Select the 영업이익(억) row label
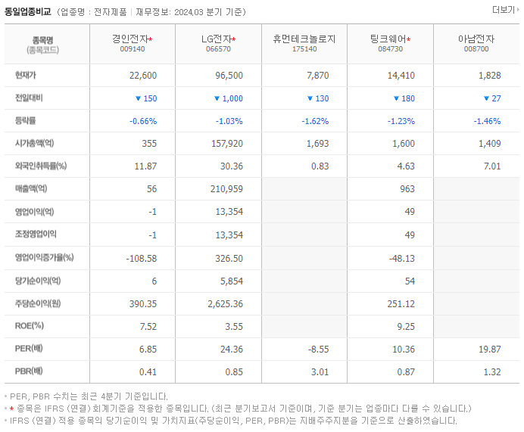Viewport: 524px width, 432px height. click(x=34, y=212)
